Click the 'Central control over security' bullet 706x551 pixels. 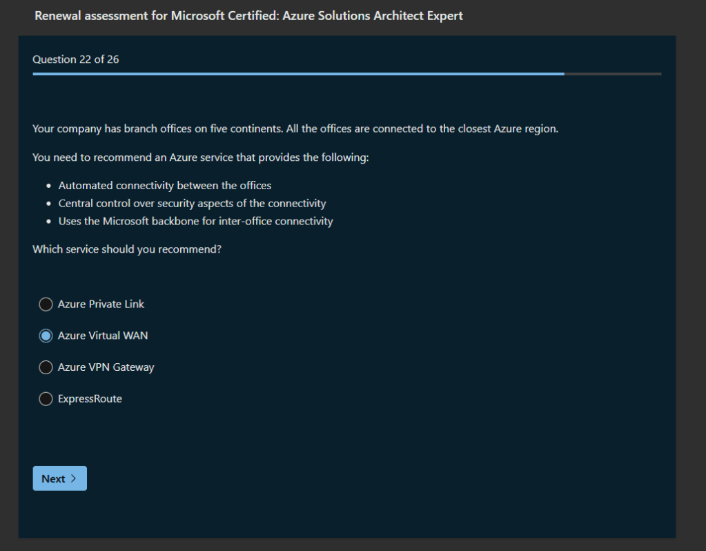click(x=192, y=203)
